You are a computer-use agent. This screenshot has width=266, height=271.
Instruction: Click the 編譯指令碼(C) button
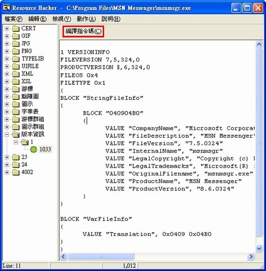[83, 31]
